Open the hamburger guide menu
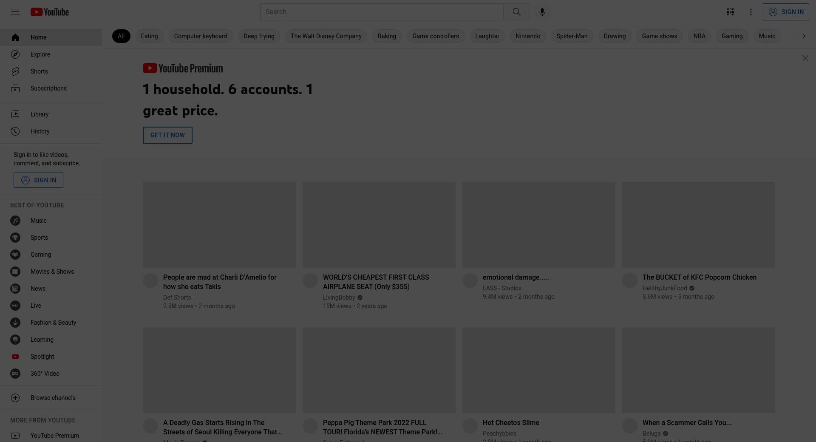The width and height of the screenshot is (816, 442). click(x=15, y=12)
